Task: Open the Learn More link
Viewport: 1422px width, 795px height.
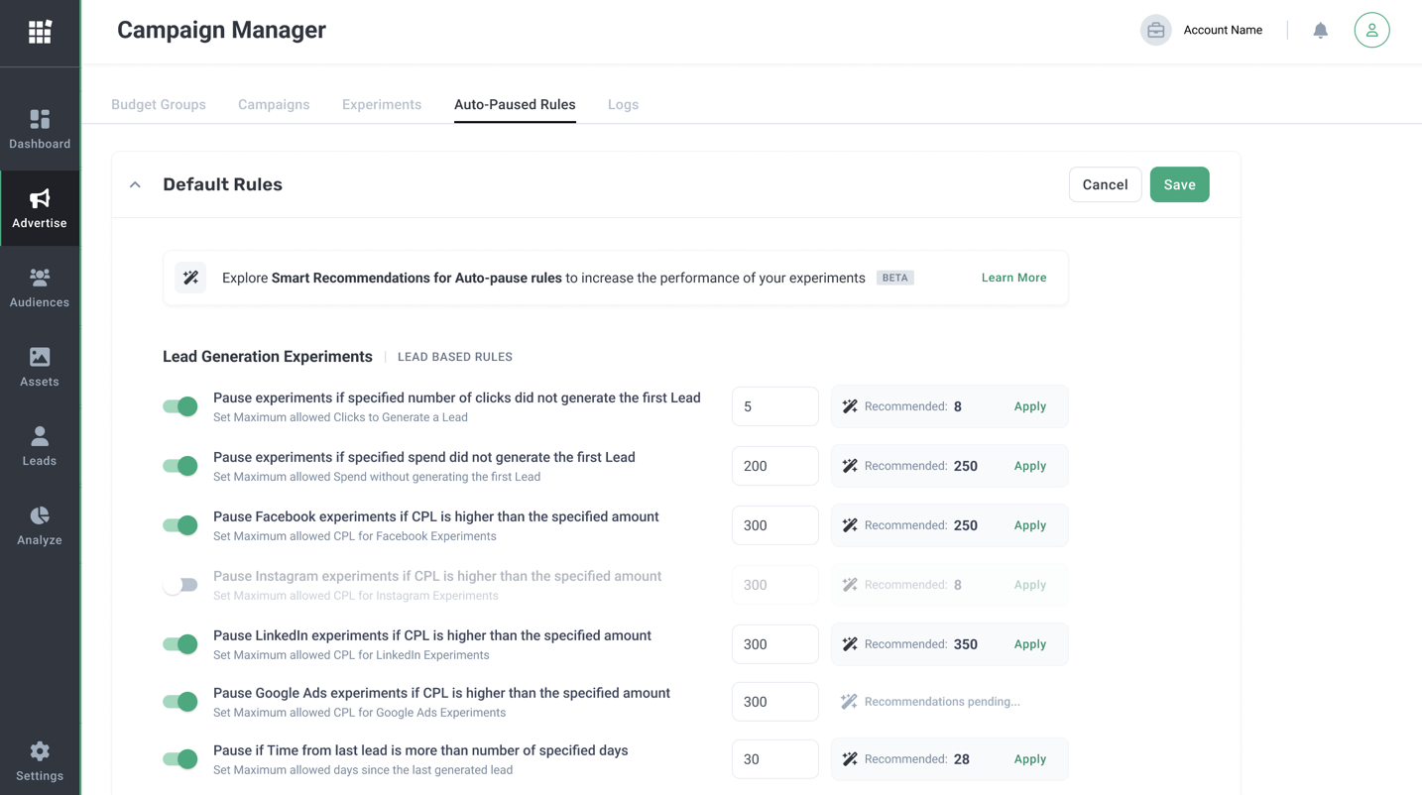Action: (x=1013, y=278)
